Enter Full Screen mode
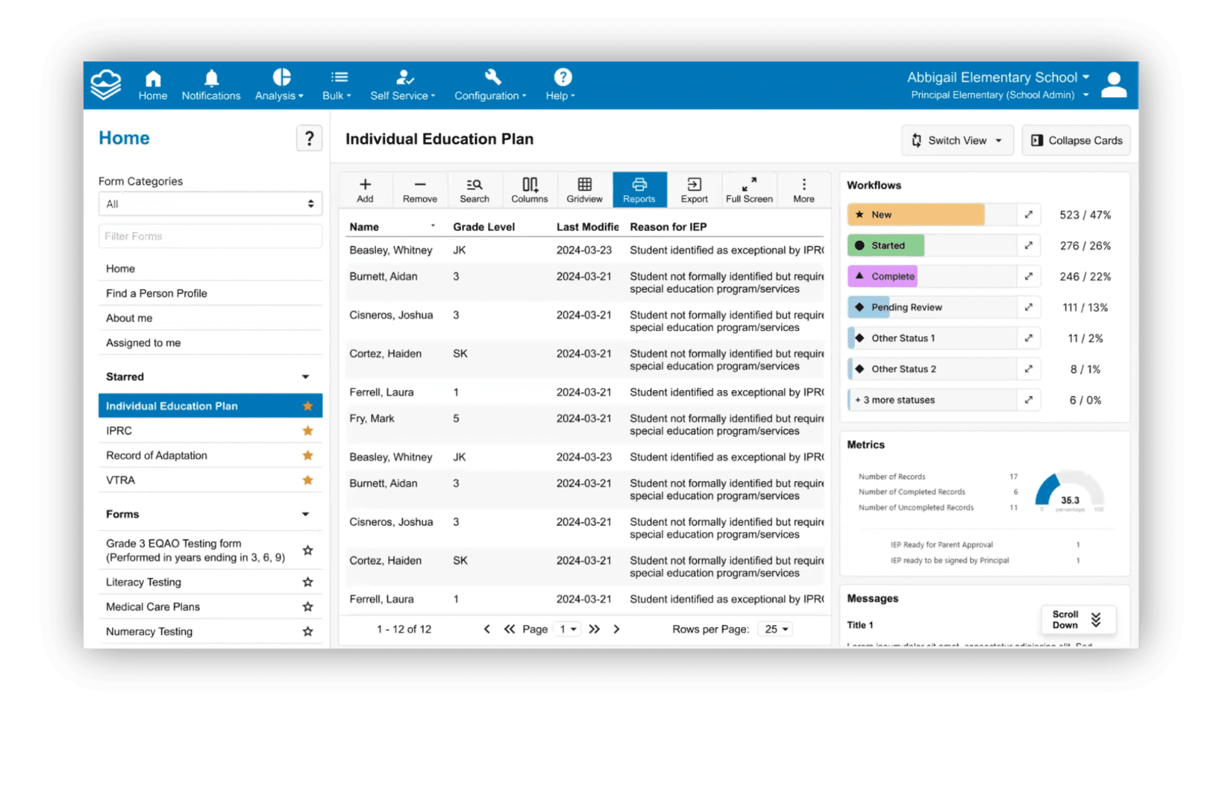 point(749,190)
